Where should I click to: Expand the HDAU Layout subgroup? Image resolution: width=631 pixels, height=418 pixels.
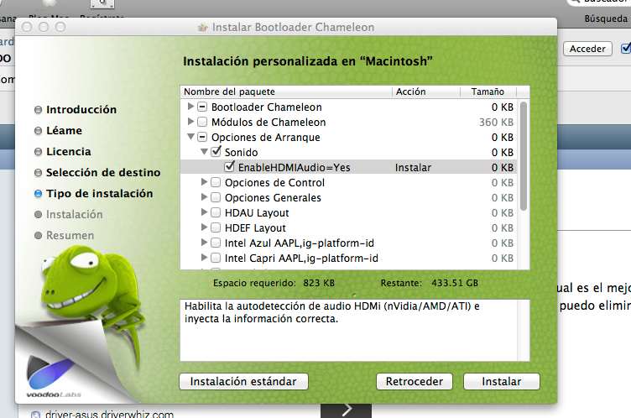pos(205,212)
